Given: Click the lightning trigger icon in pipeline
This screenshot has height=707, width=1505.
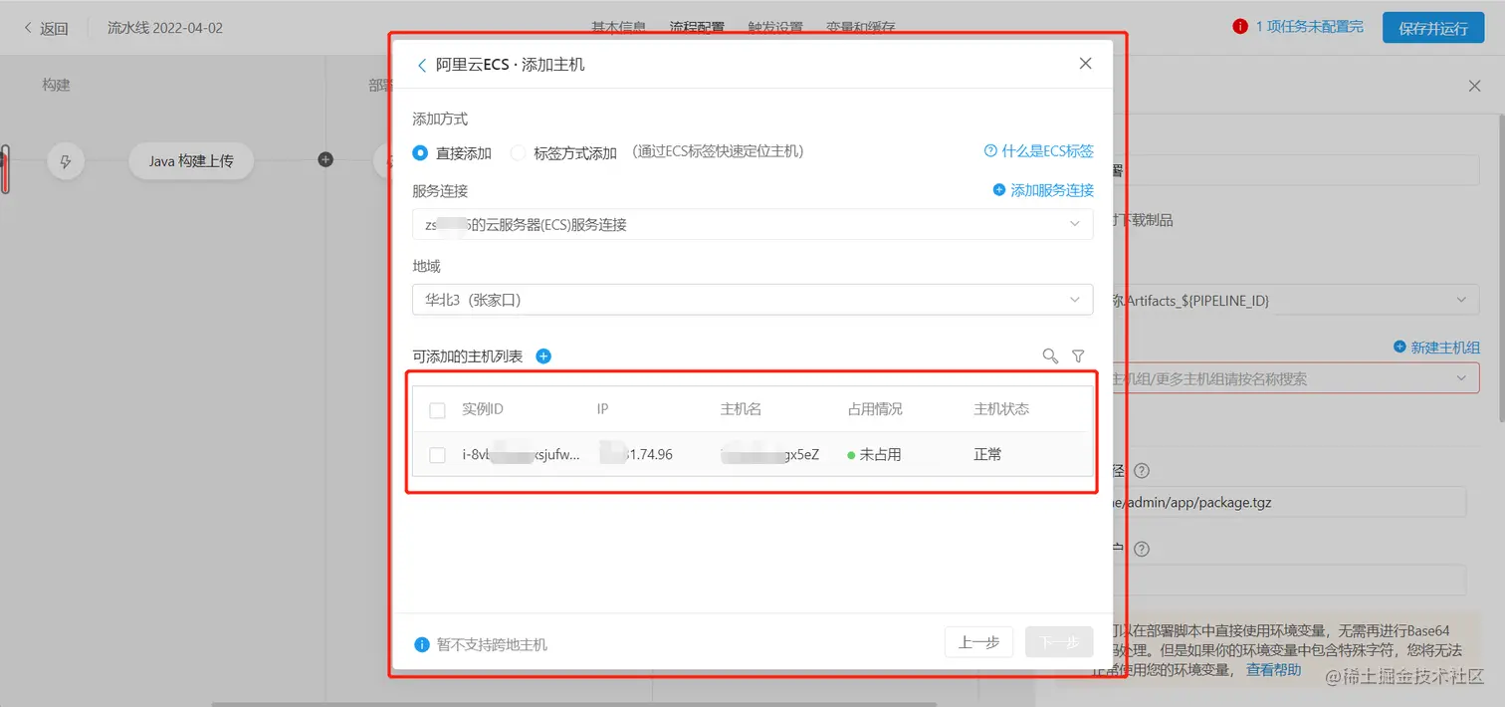Looking at the screenshot, I should pyautogui.click(x=66, y=160).
